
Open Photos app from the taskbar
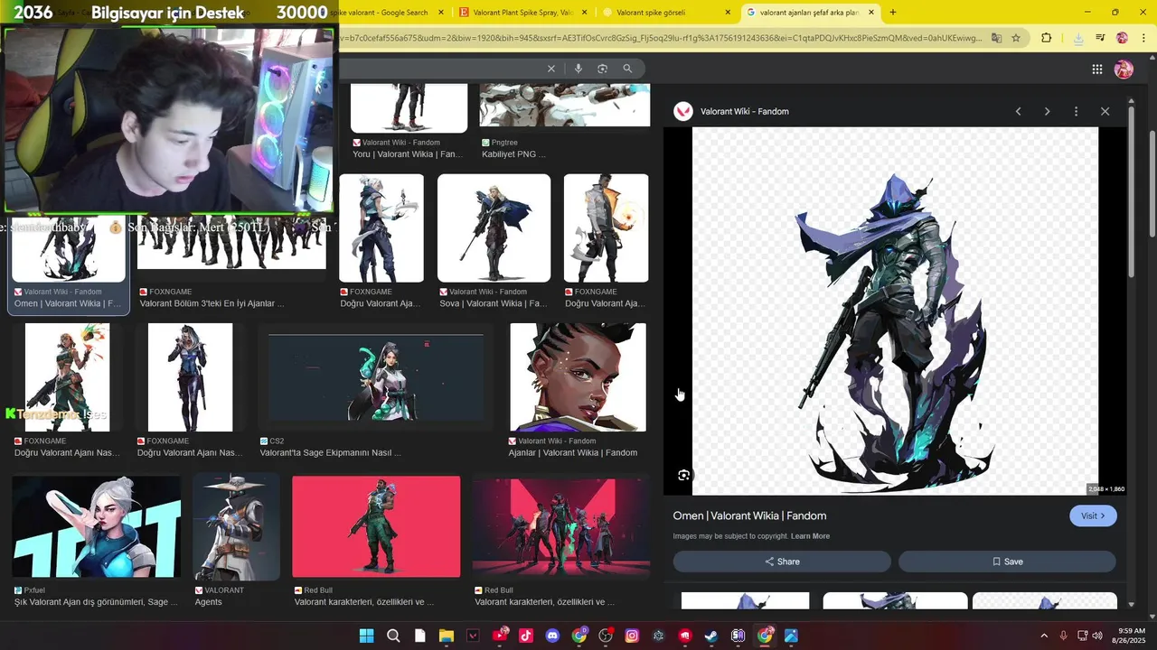pos(791,636)
